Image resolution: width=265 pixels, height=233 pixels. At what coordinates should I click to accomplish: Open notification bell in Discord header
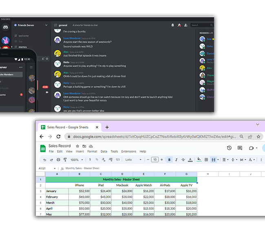click(172, 25)
